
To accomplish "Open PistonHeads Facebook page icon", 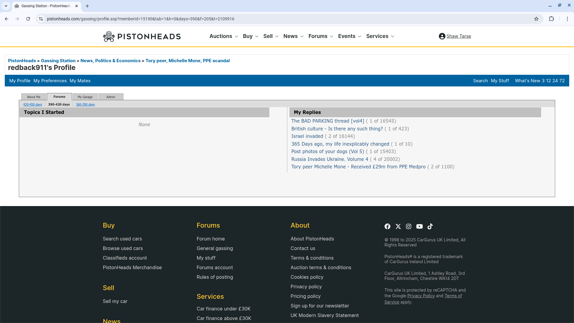I will [387, 226].
